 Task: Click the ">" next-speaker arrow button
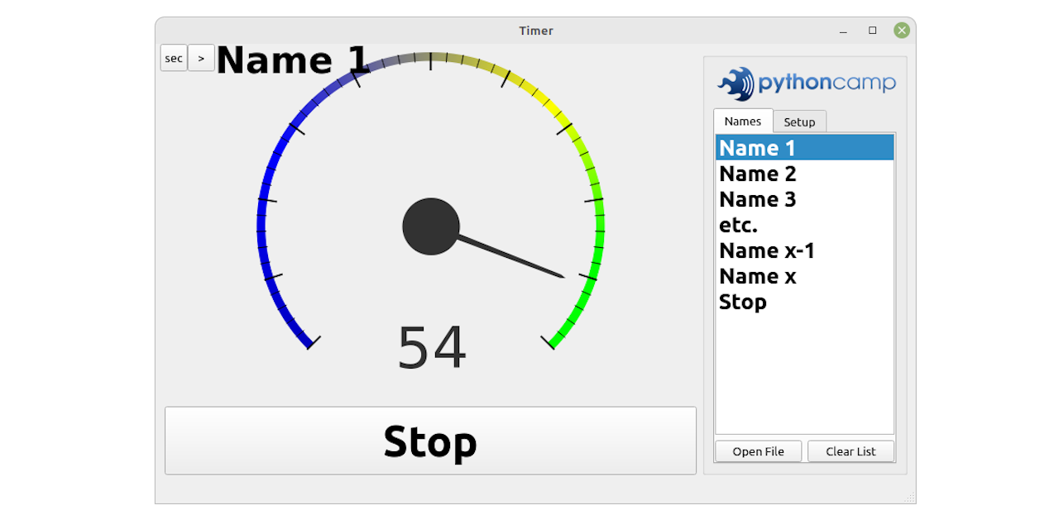201,58
